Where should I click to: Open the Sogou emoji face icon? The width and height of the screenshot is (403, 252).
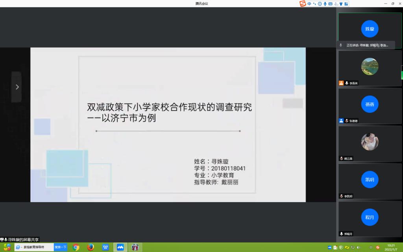coord(320,4)
